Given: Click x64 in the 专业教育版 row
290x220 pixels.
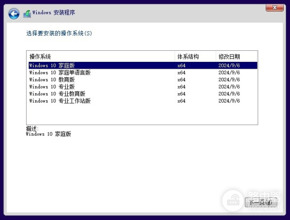Looking at the screenshot, I should pos(181,94).
